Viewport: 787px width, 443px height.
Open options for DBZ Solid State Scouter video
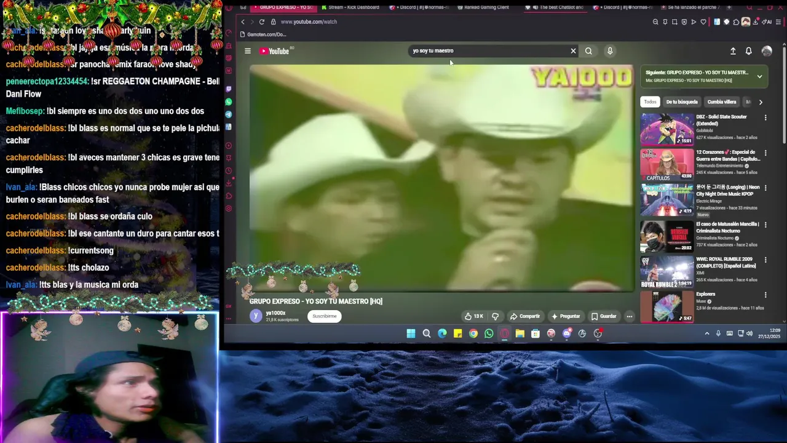[765, 118]
